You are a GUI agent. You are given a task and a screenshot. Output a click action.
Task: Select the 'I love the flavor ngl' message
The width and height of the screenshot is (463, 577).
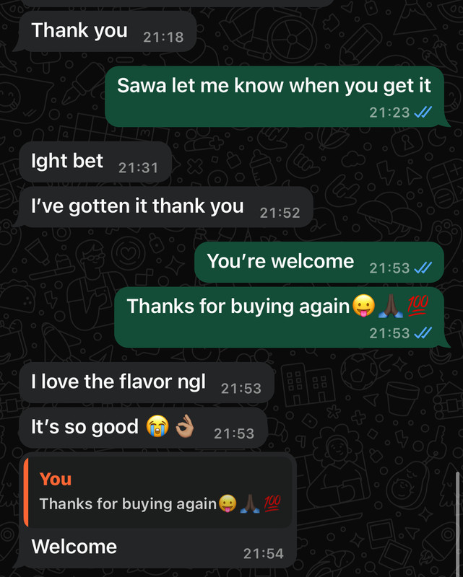click(147, 383)
